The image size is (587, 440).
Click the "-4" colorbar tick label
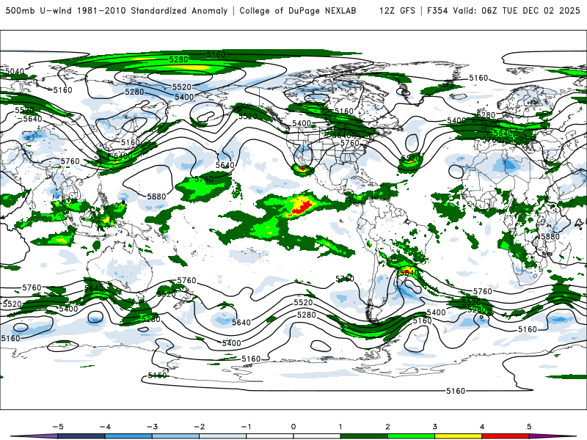click(x=105, y=427)
